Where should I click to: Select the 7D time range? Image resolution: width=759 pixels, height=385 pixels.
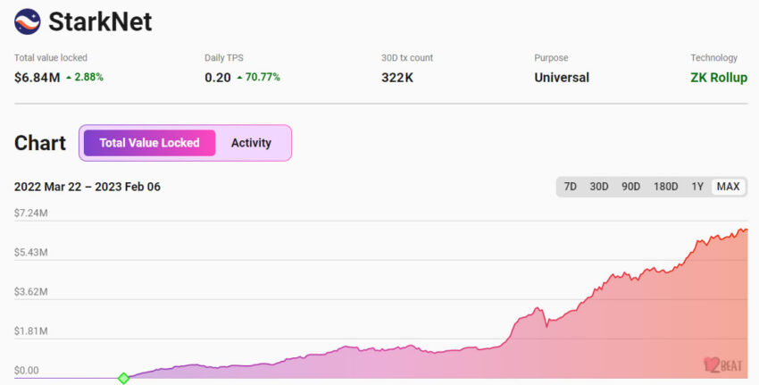[x=570, y=187]
